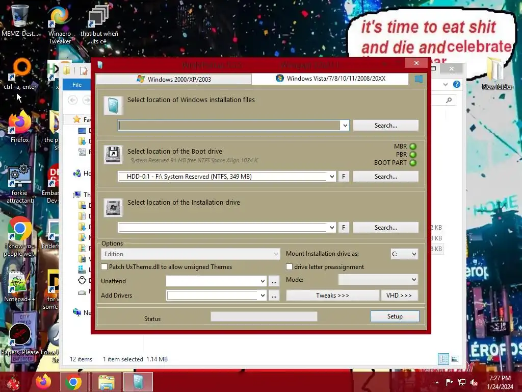Viewport: 522px width, 392px height.
Task: Switch to Windows 2000/XP/2003 tab
Action: point(174,79)
